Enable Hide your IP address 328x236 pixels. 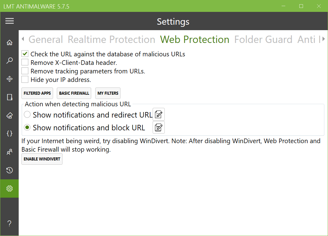click(25, 80)
